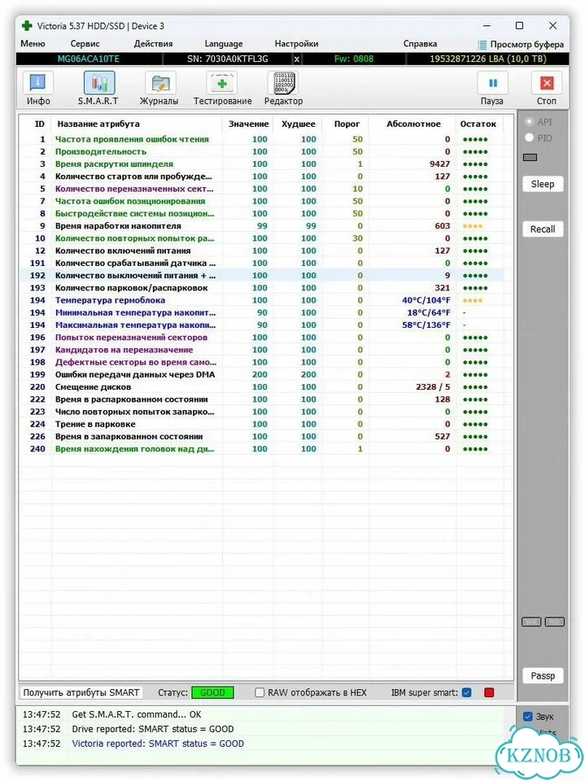Toggle the IBM super smart checkbox
The width and height of the screenshot is (585, 781).
(467, 692)
